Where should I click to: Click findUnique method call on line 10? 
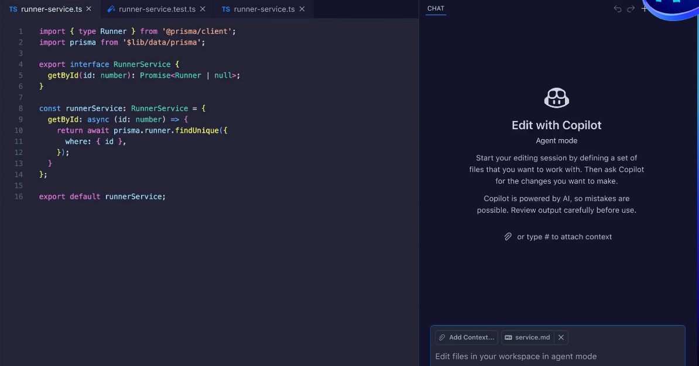[197, 130]
